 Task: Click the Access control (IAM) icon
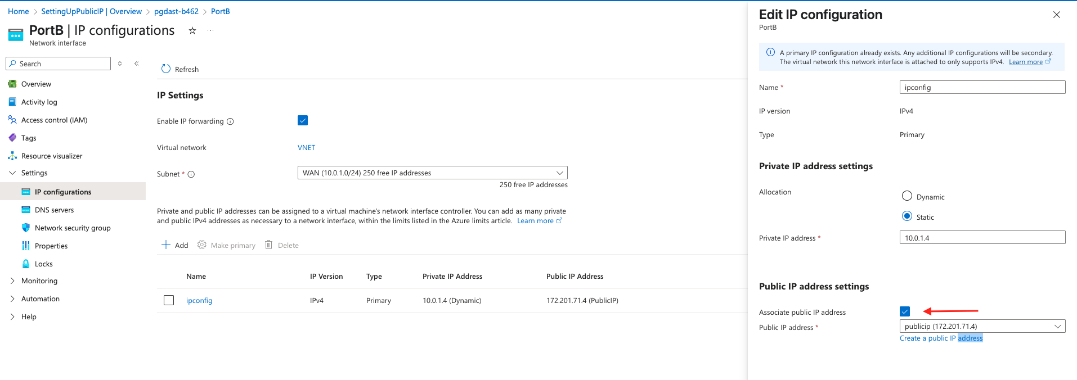12,120
